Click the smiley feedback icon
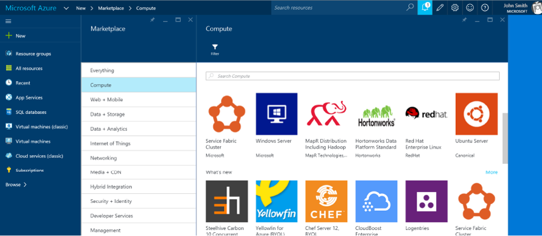542x236 pixels. coord(470,8)
